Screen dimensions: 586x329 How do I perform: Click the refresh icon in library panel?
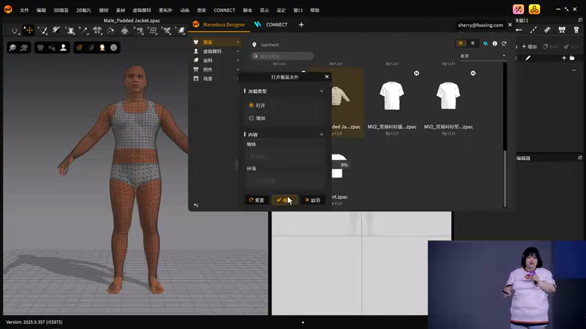click(x=504, y=43)
